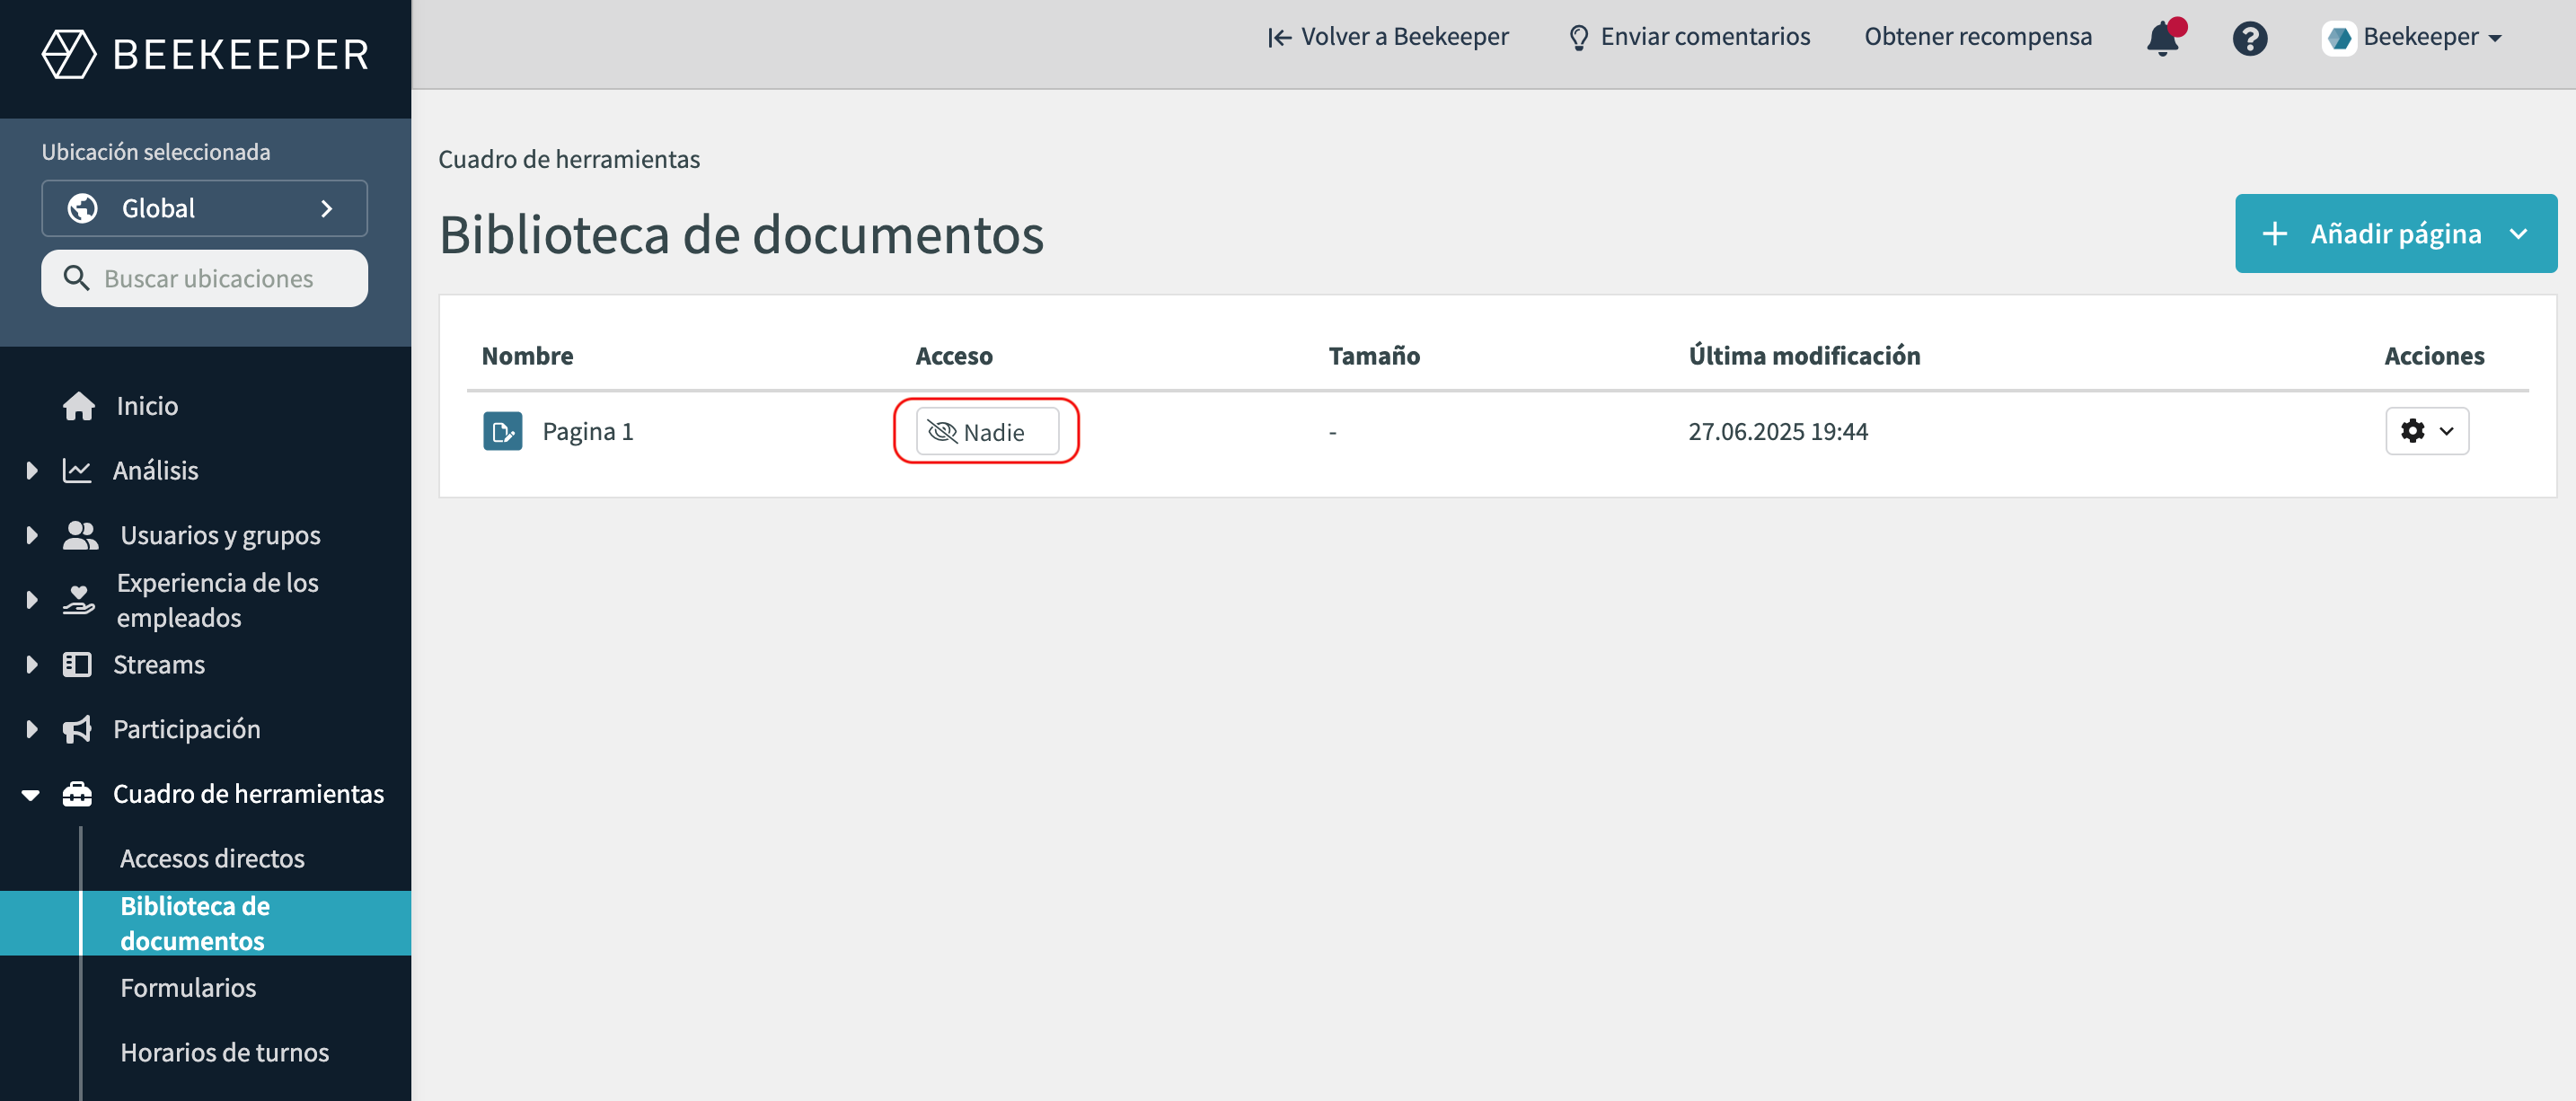Click the notification bell icon
The height and width of the screenshot is (1101, 2576).
click(2161, 39)
